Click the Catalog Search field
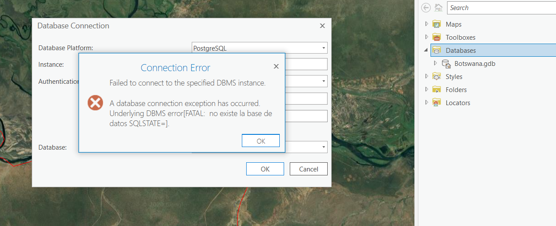The height and width of the screenshot is (226, 556). pos(501,8)
